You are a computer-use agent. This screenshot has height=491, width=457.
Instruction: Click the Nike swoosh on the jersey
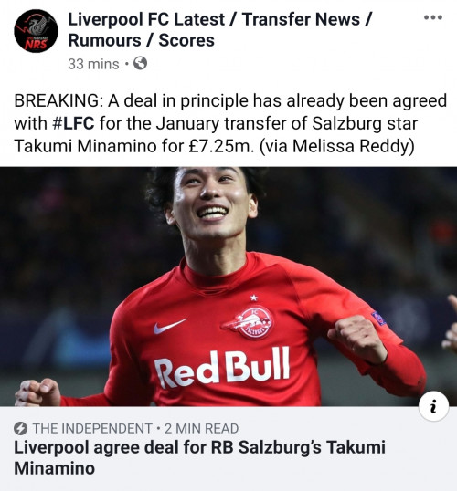[x=170, y=326]
